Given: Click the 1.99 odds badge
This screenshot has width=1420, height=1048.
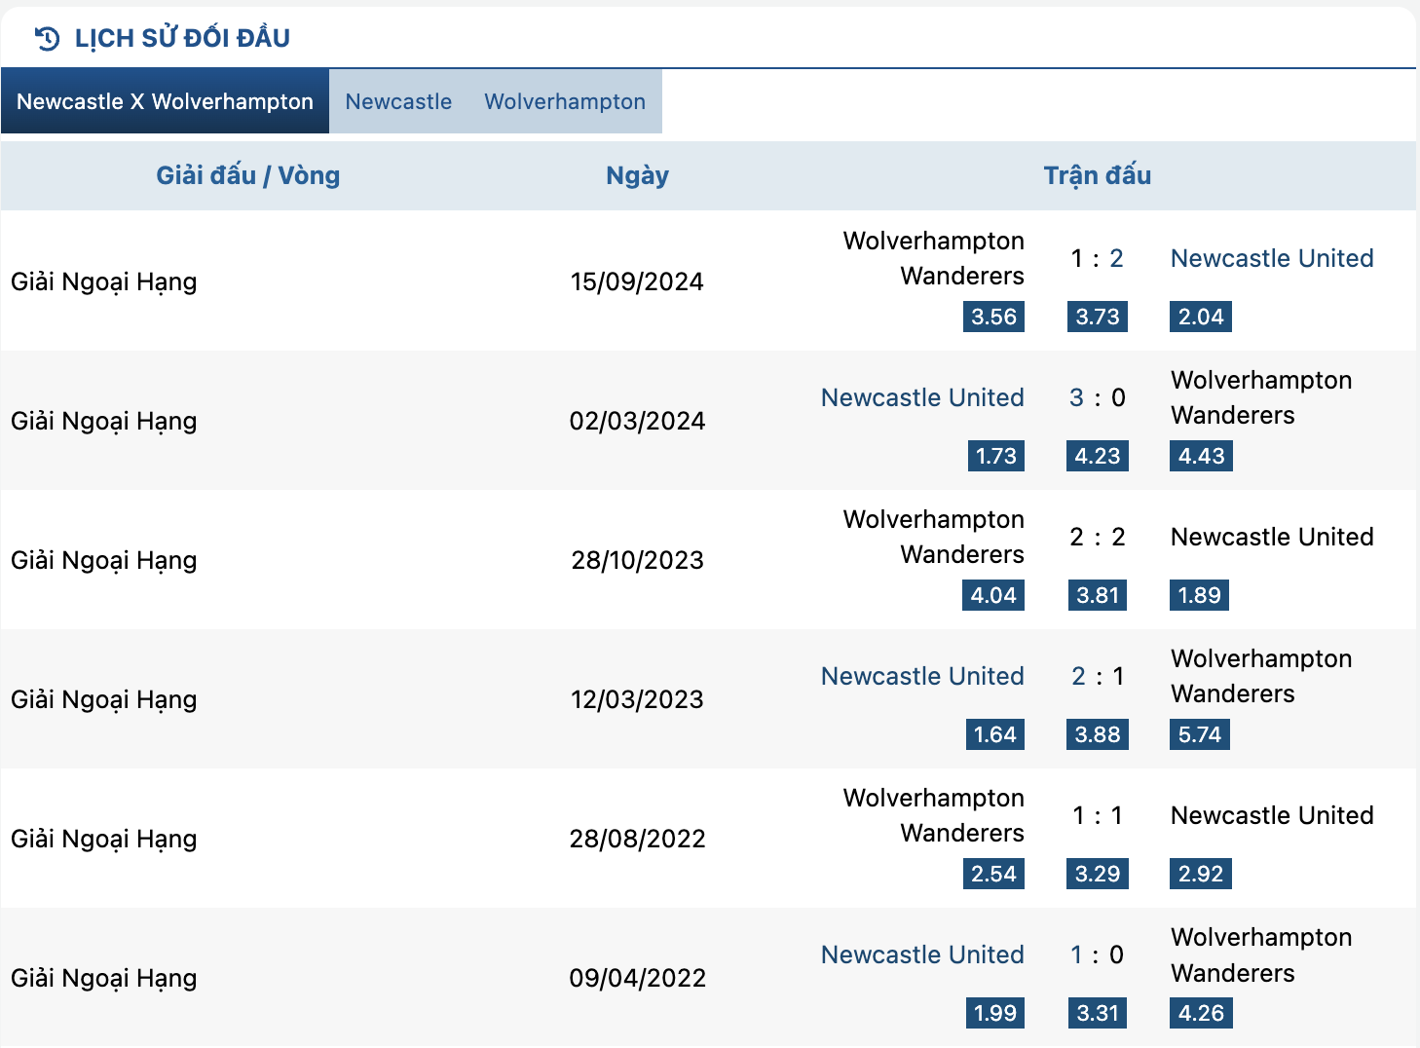Looking at the screenshot, I should tap(995, 1013).
